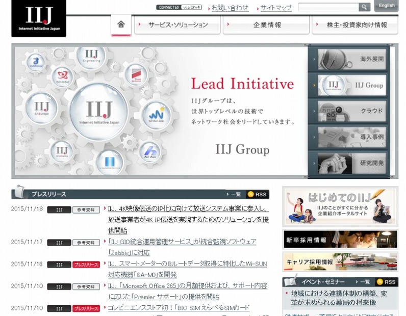Click the IIJ Engineering gear bubble
406x316 pixels.
91,57
